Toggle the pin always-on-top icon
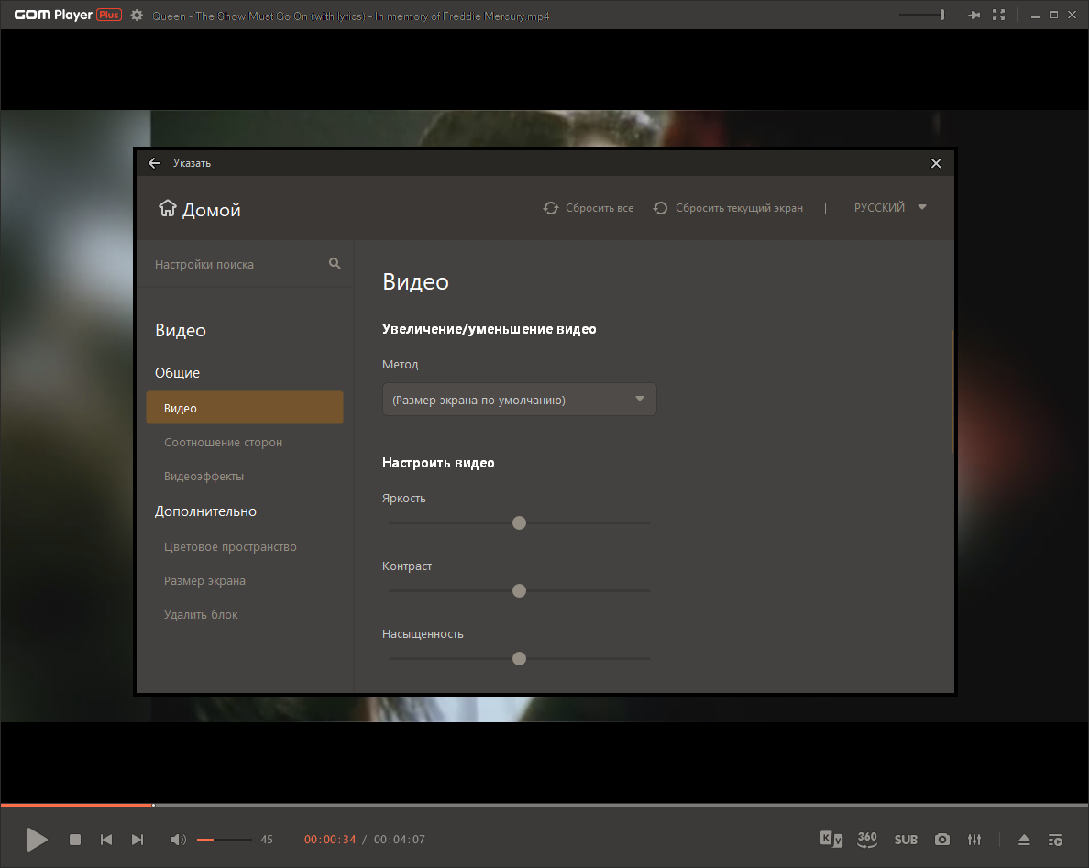This screenshot has width=1089, height=868. point(974,15)
